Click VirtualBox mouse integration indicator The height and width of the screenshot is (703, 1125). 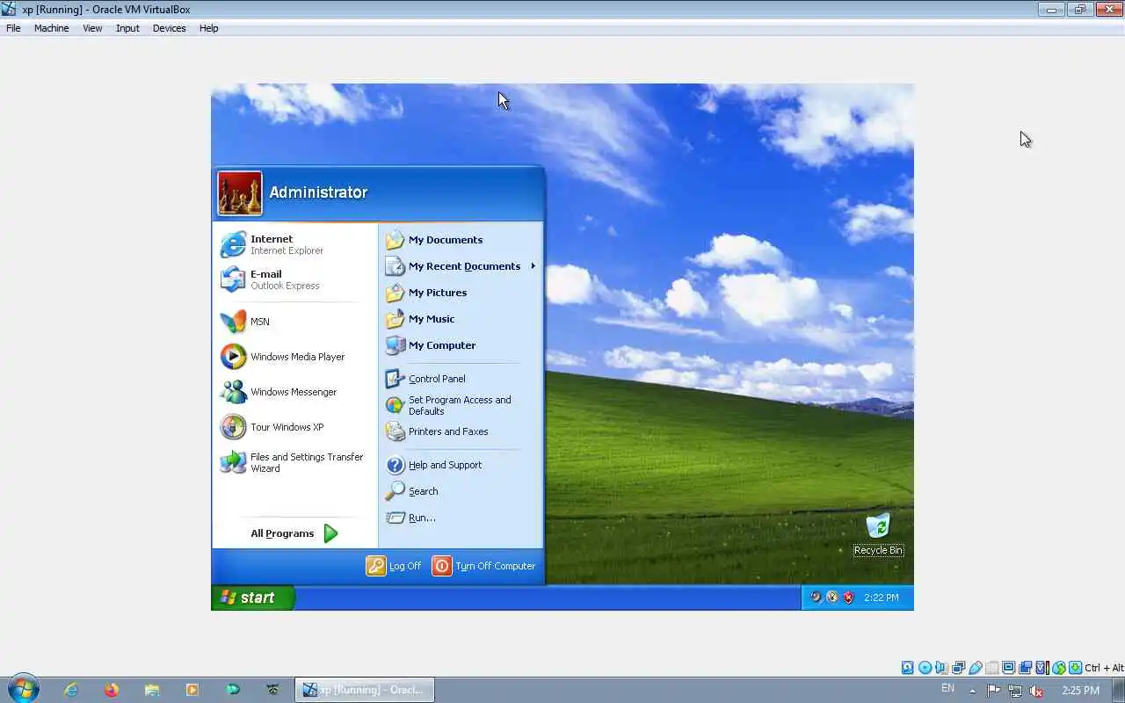pyautogui.click(x=1058, y=668)
